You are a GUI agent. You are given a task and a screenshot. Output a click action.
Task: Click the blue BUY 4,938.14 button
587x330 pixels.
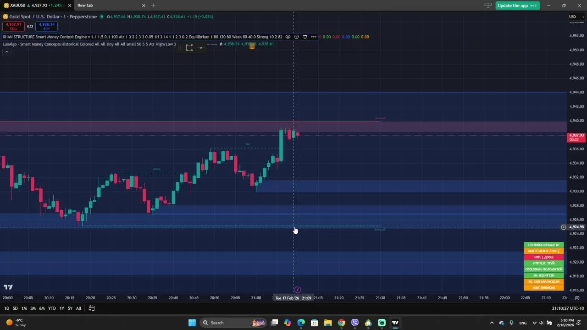[x=46, y=26]
